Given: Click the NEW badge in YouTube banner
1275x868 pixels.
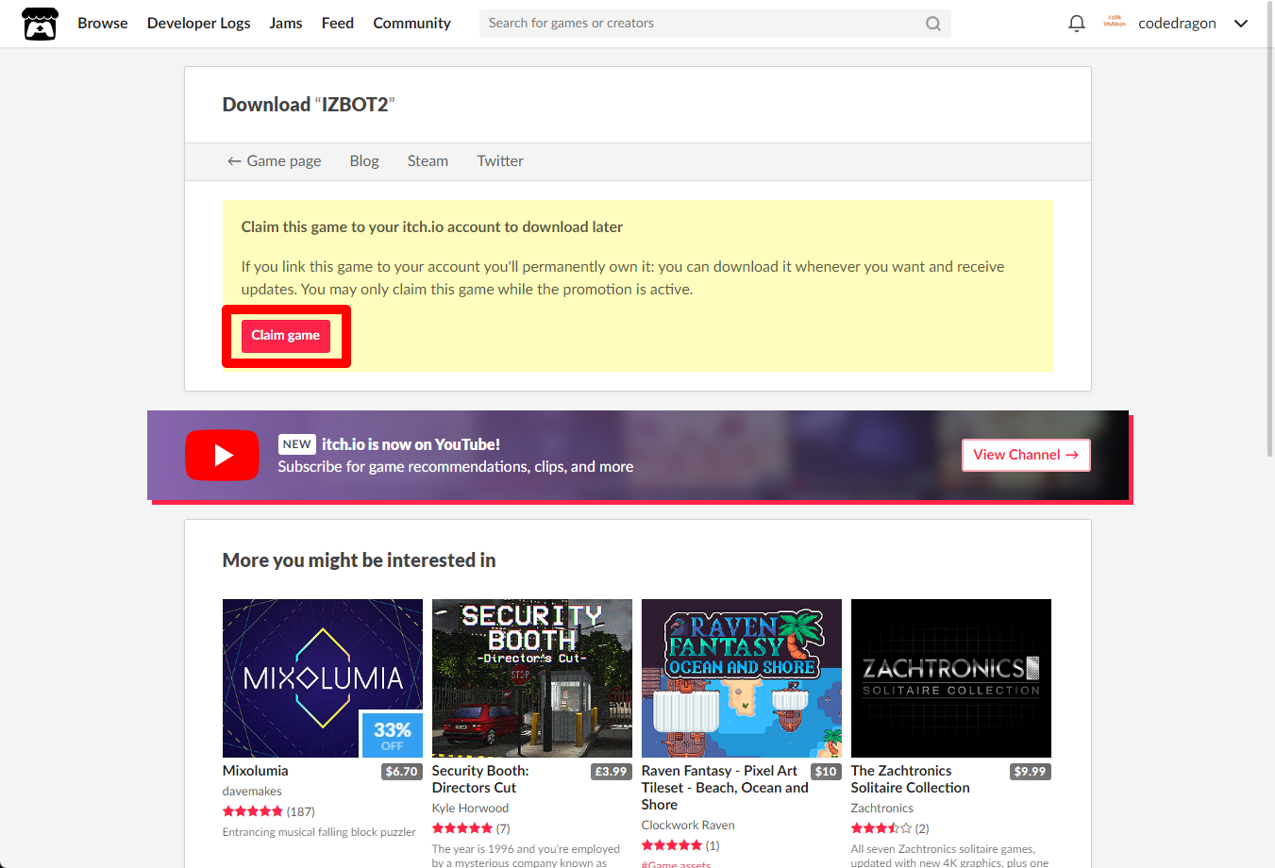Looking at the screenshot, I should pos(297,444).
